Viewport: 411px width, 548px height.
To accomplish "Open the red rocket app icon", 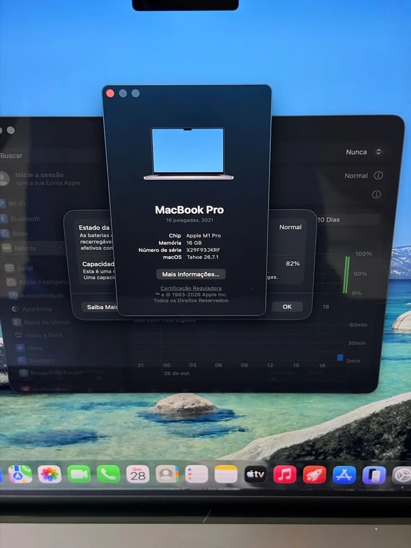I will coord(315,475).
